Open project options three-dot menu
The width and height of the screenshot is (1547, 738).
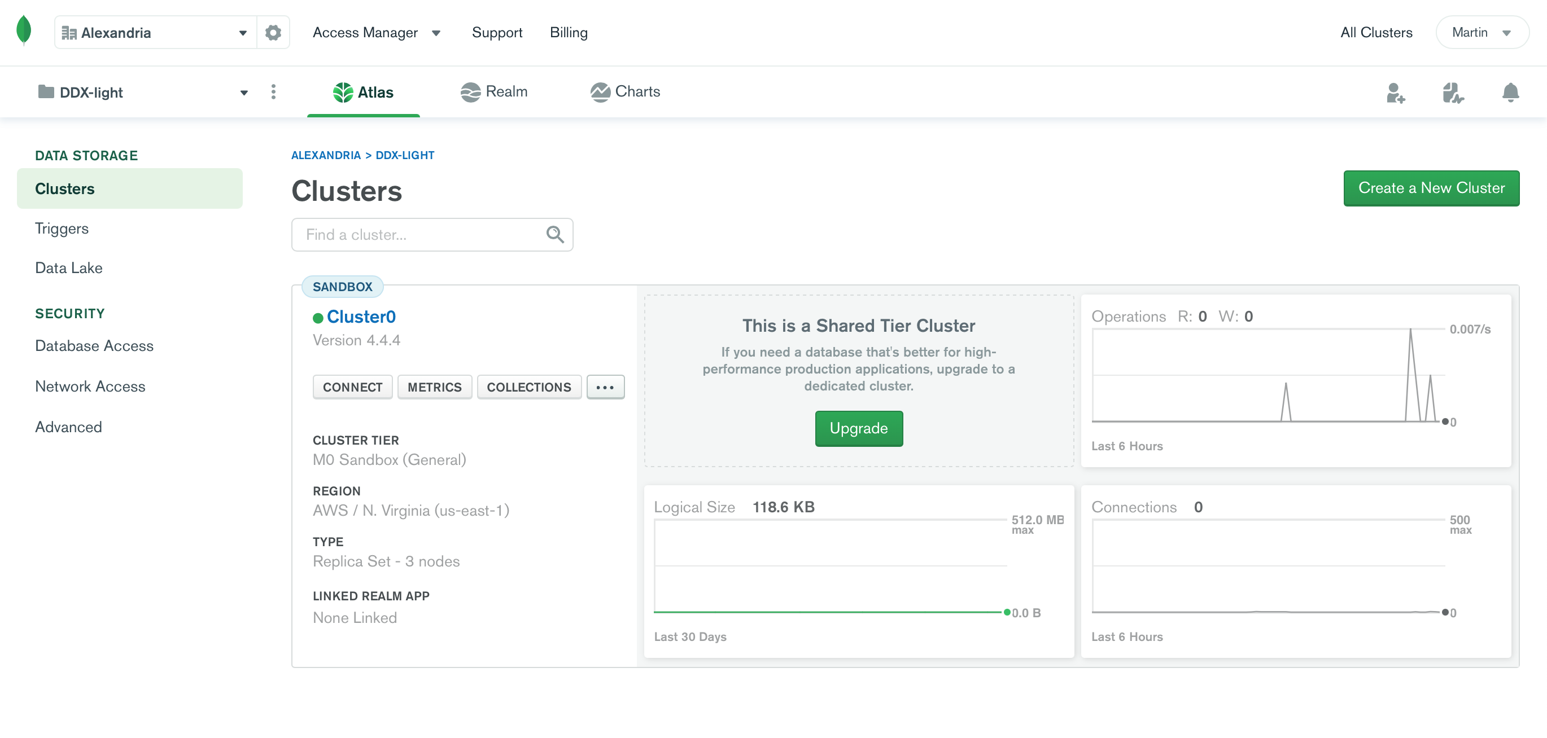tap(273, 92)
